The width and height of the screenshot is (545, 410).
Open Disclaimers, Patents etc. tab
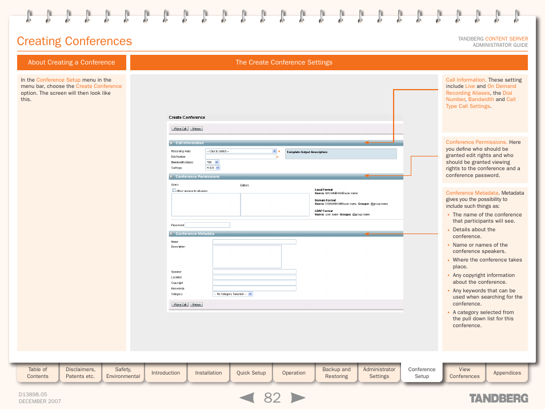[x=81, y=373]
